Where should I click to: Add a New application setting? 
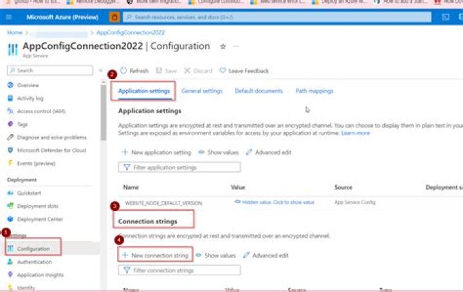tap(156, 152)
